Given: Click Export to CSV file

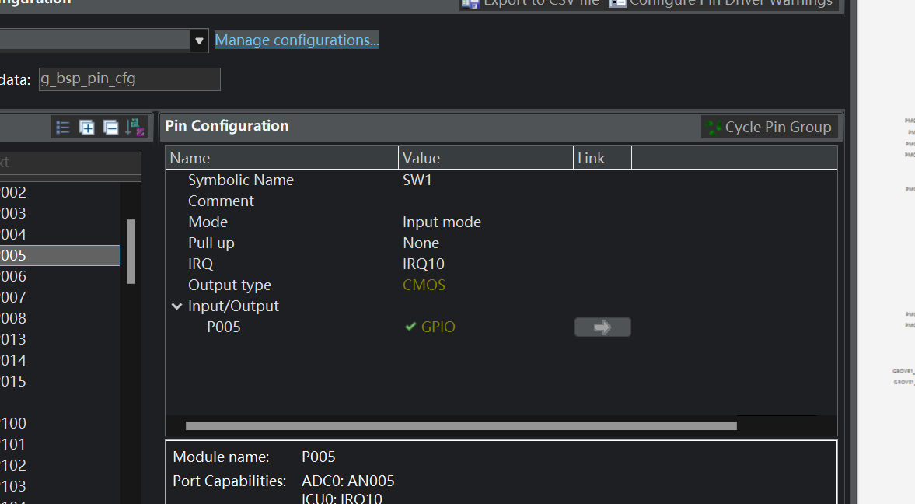Looking at the screenshot, I should (x=530, y=4).
